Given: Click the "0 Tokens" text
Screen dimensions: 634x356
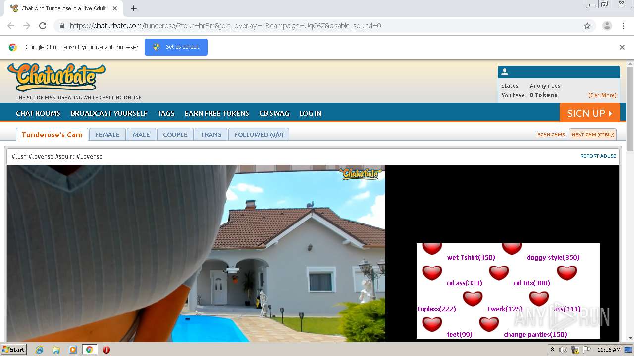Looking at the screenshot, I should pyautogui.click(x=543, y=95).
